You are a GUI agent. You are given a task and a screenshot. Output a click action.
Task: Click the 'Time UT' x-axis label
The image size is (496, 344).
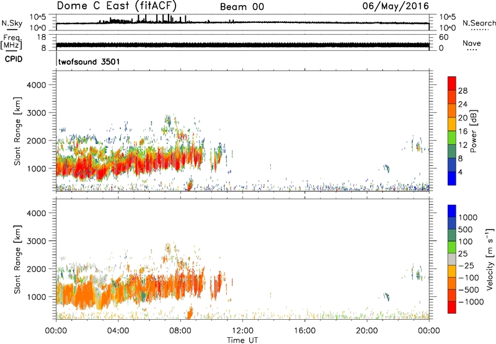pyautogui.click(x=242, y=340)
